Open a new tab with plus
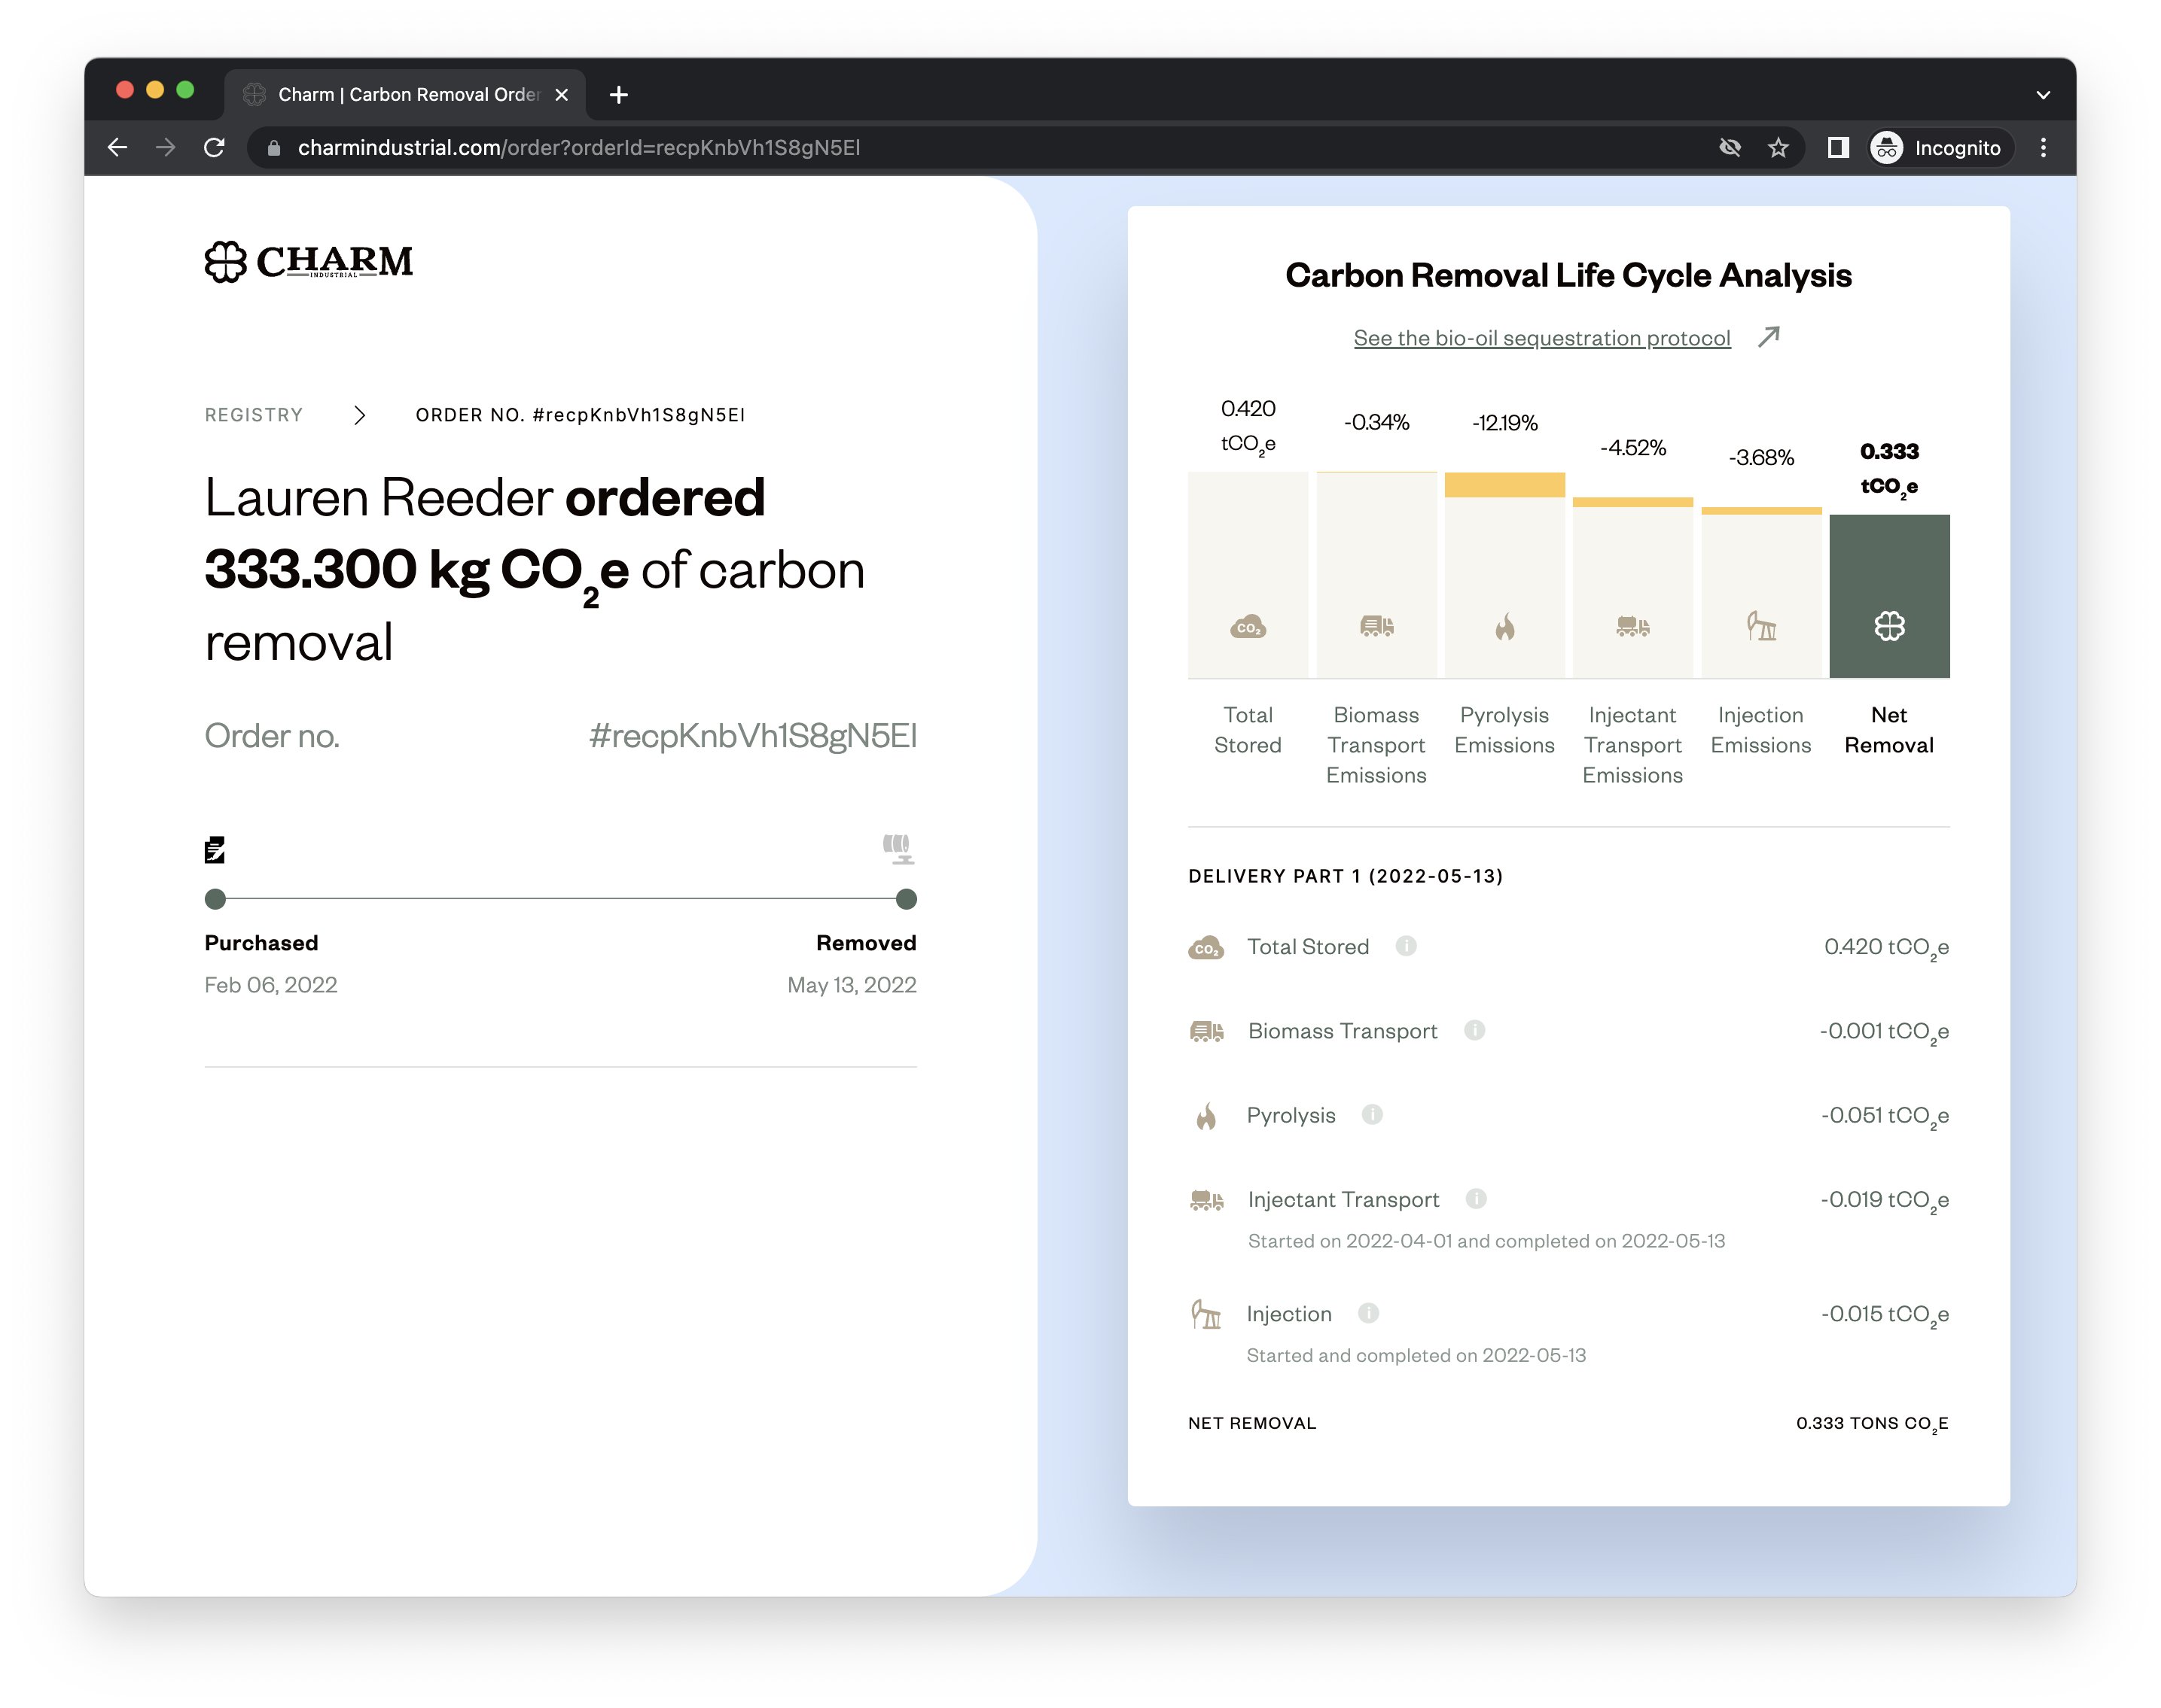This screenshot has height=1708, width=2161. click(618, 95)
